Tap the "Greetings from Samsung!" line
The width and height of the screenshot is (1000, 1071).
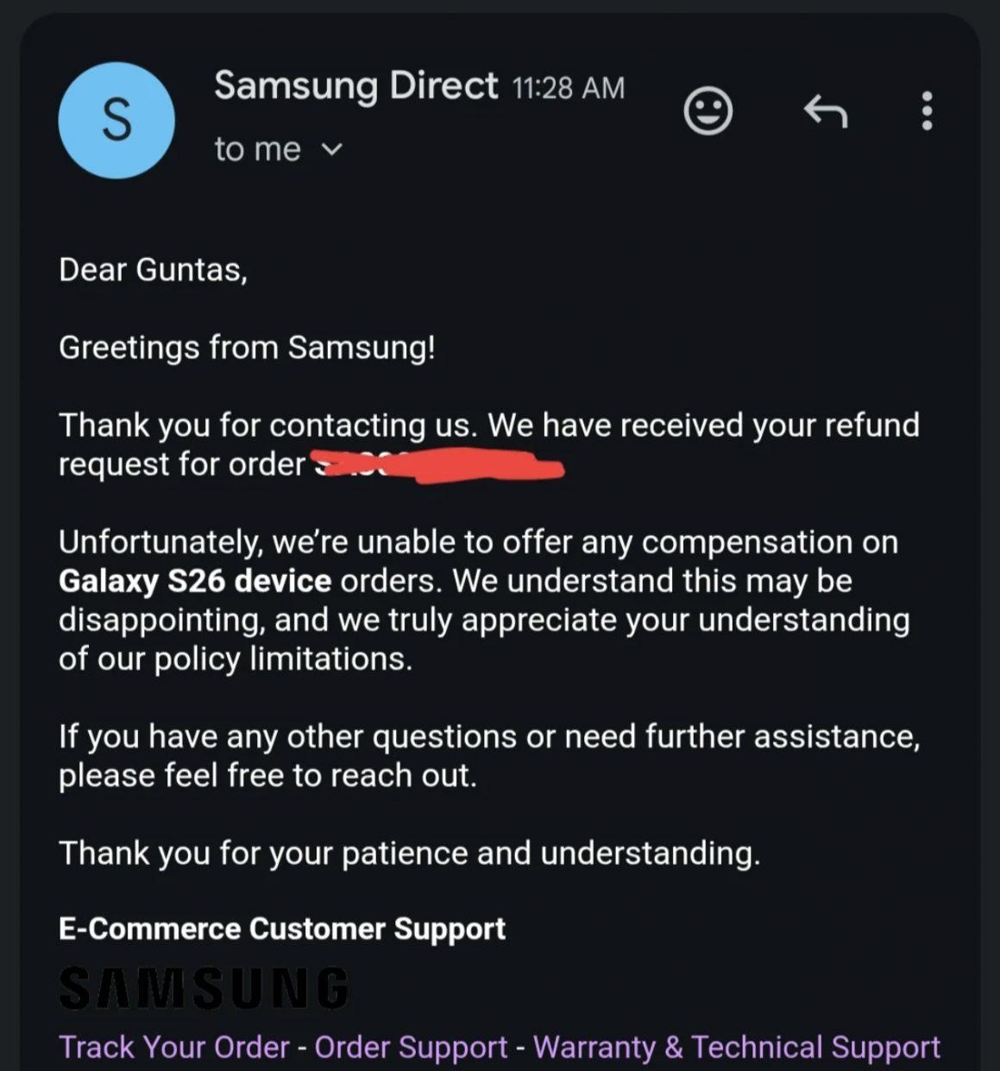(x=247, y=348)
